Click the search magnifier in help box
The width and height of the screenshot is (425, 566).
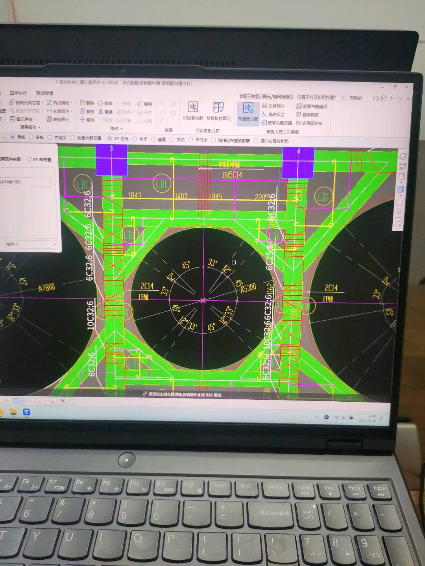[x=343, y=98]
